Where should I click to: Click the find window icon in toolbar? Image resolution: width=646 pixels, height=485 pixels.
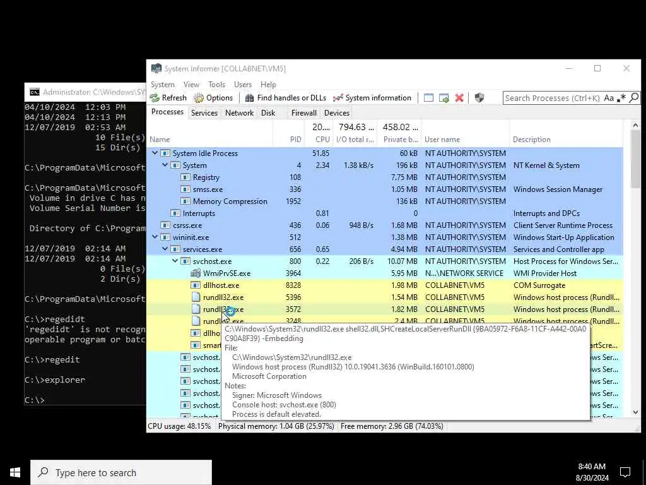click(428, 98)
